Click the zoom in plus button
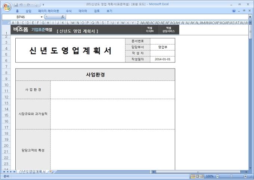 coord(245,176)
